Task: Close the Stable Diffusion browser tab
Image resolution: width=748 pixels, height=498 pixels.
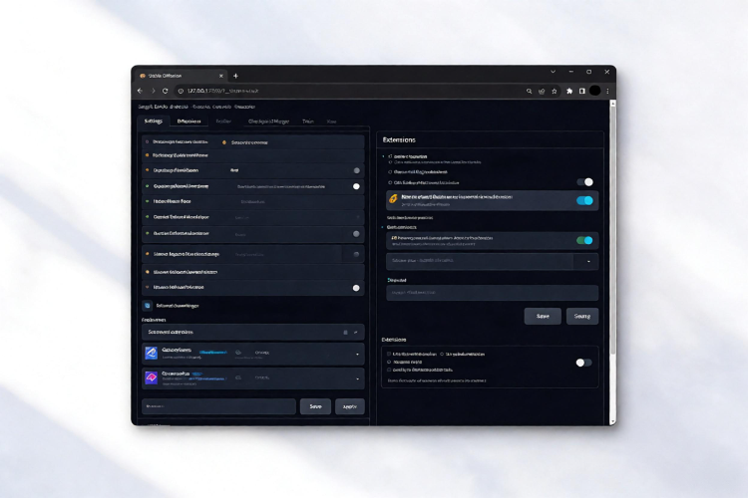Action: point(220,76)
